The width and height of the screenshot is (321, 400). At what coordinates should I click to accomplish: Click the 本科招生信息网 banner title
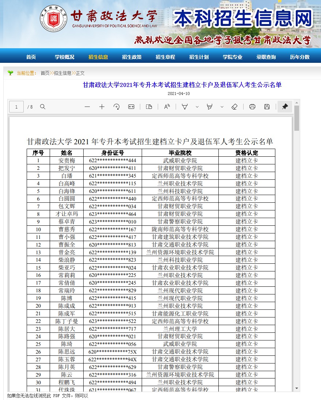(244, 18)
